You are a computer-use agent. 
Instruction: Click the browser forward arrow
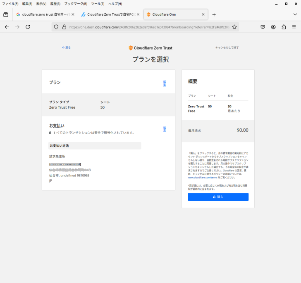[x=17, y=27]
